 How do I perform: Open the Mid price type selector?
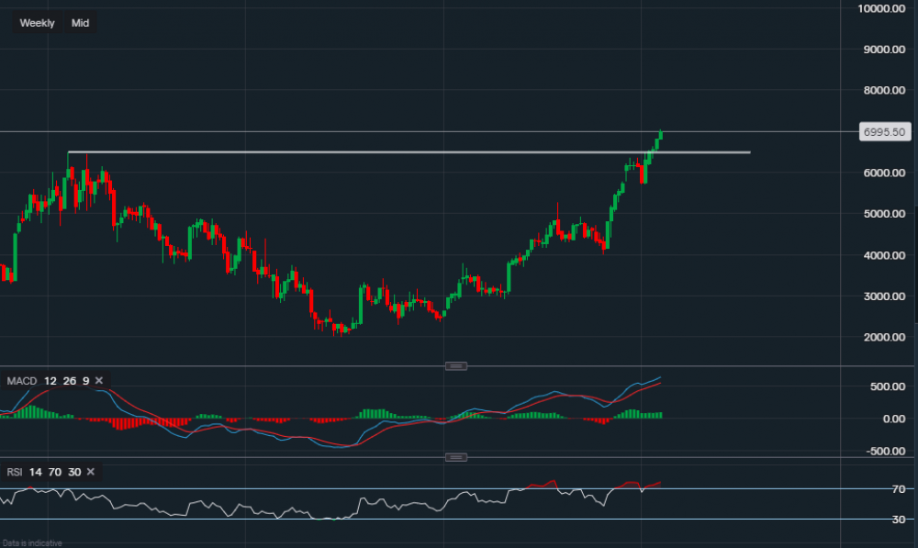coord(80,23)
